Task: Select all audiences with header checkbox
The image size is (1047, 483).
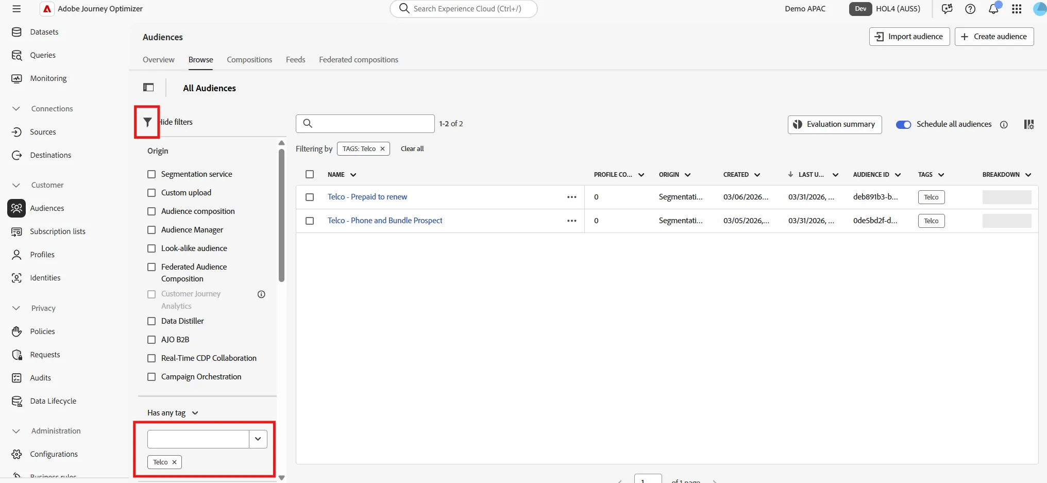Action: tap(310, 174)
